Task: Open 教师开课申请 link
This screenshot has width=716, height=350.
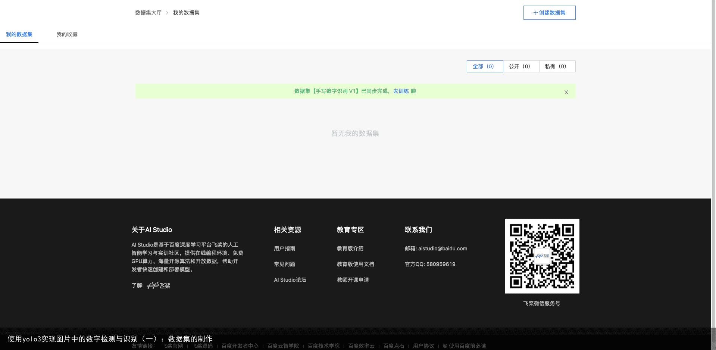Action: (353, 280)
